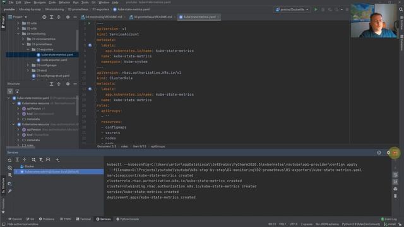Click Collapse All icon in Structure panel
The width and height of the screenshot is (404, 227).
click(59, 84)
